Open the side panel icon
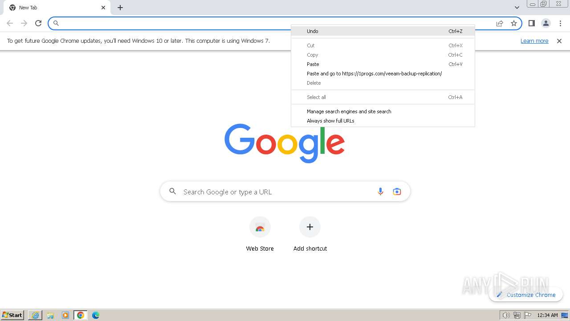Image resolution: width=570 pixels, height=321 pixels. [531, 23]
